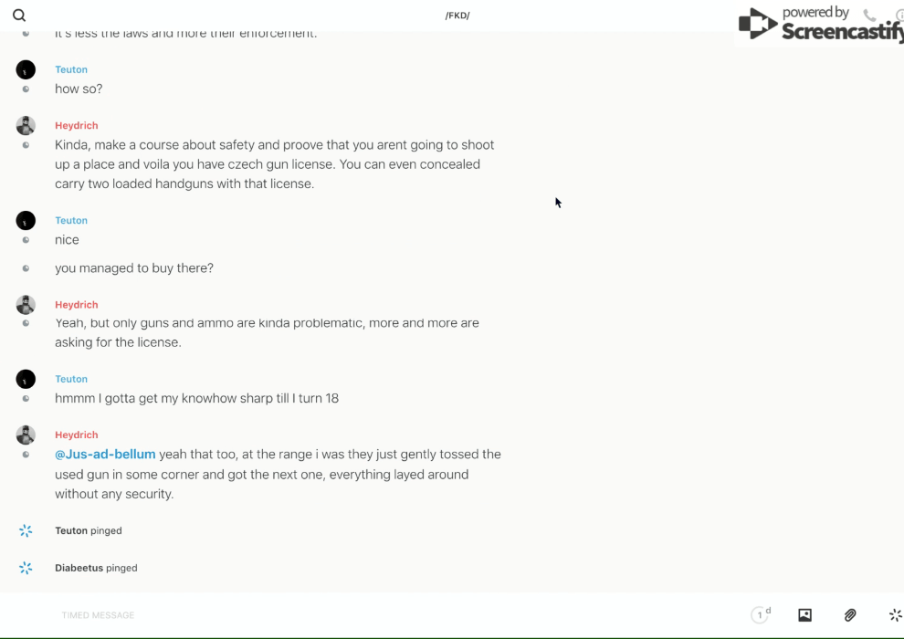Click Teuton's avatar beside the 'hmmm I gotta' message
Viewport: 904px width, 639px height.
26,379
